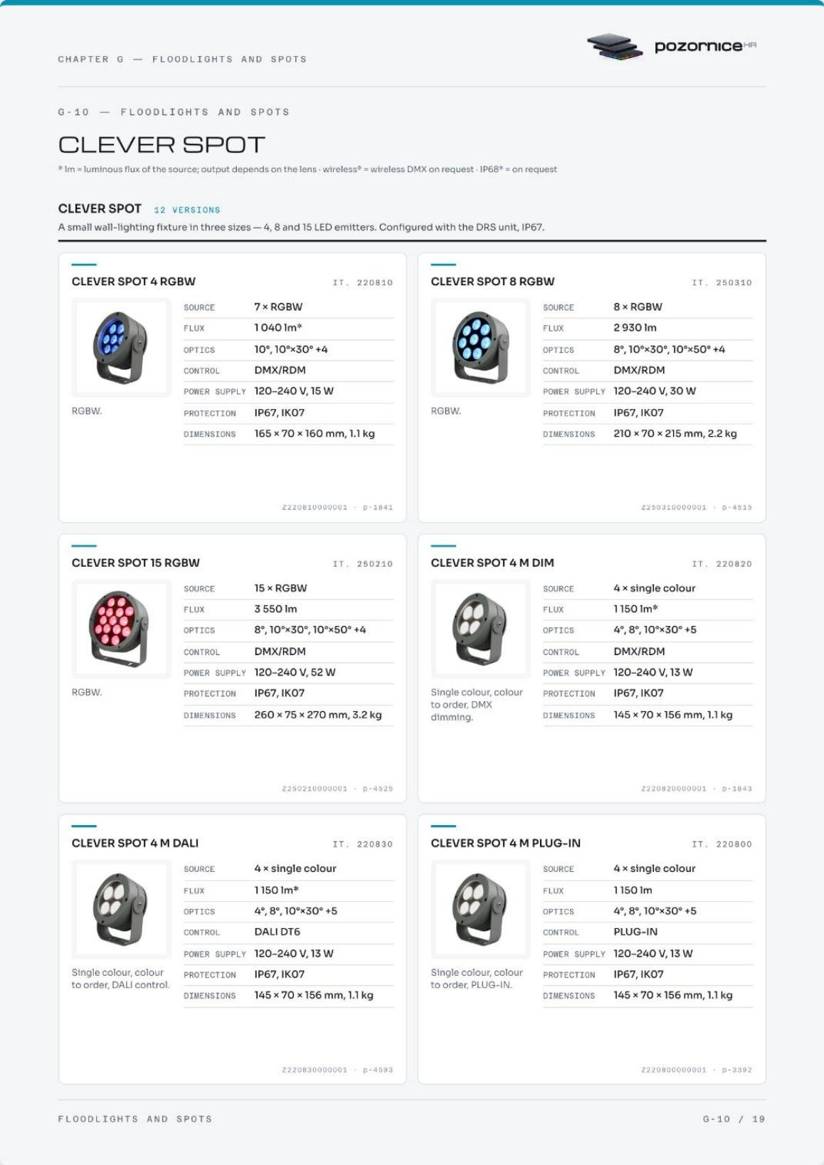Click the Z220830000001 product code footer
The image size is (824, 1165).
(x=315, y=1070)
